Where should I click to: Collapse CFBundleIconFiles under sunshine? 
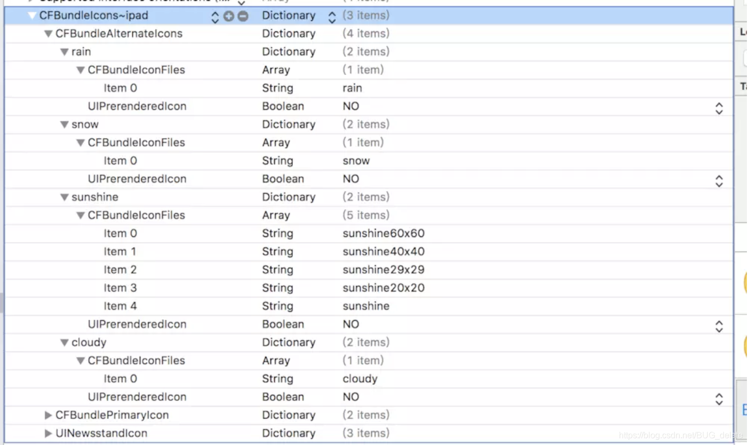pos(81,216)
